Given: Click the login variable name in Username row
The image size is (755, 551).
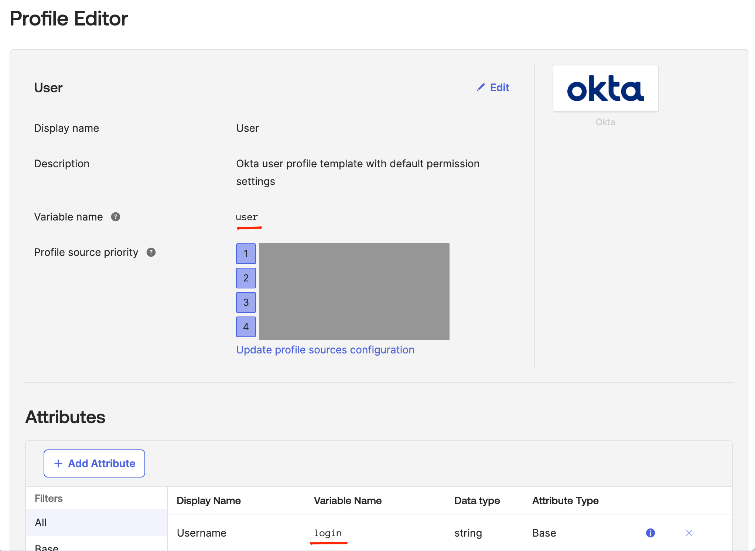Looking at the screenshot, I should point(327,533).
